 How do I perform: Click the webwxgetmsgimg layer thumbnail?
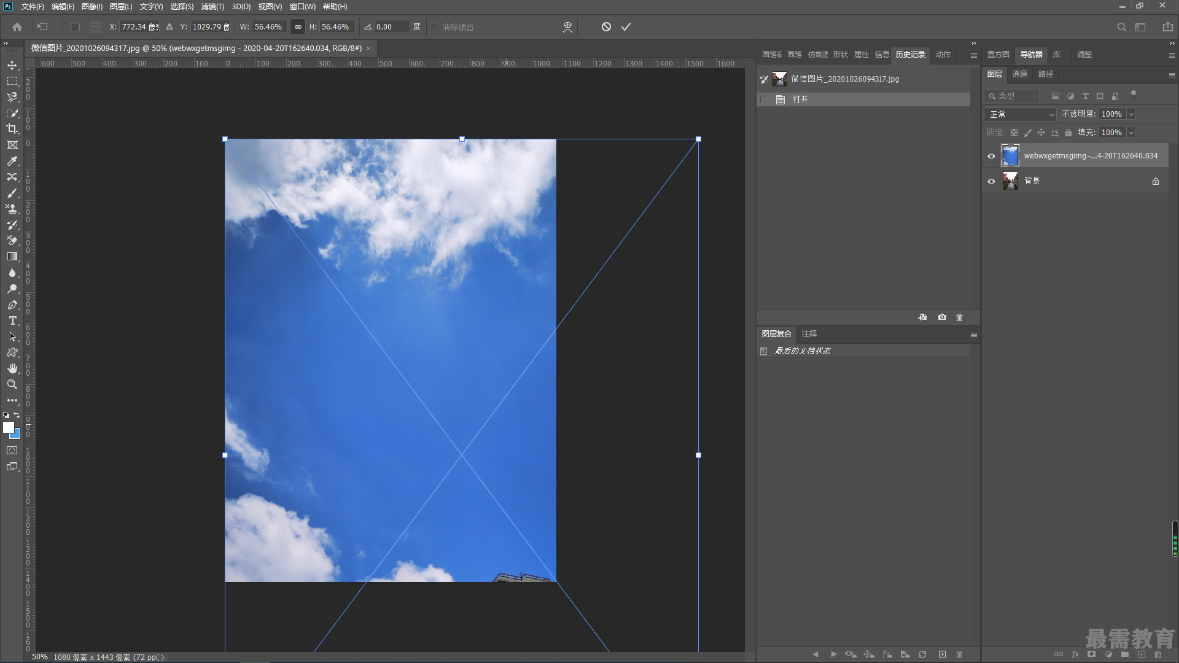pos(1010,156)
